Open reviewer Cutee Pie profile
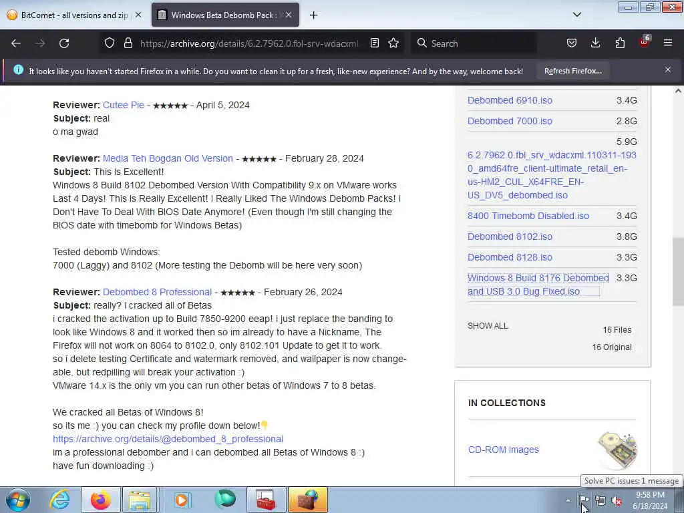 point(124,105)
